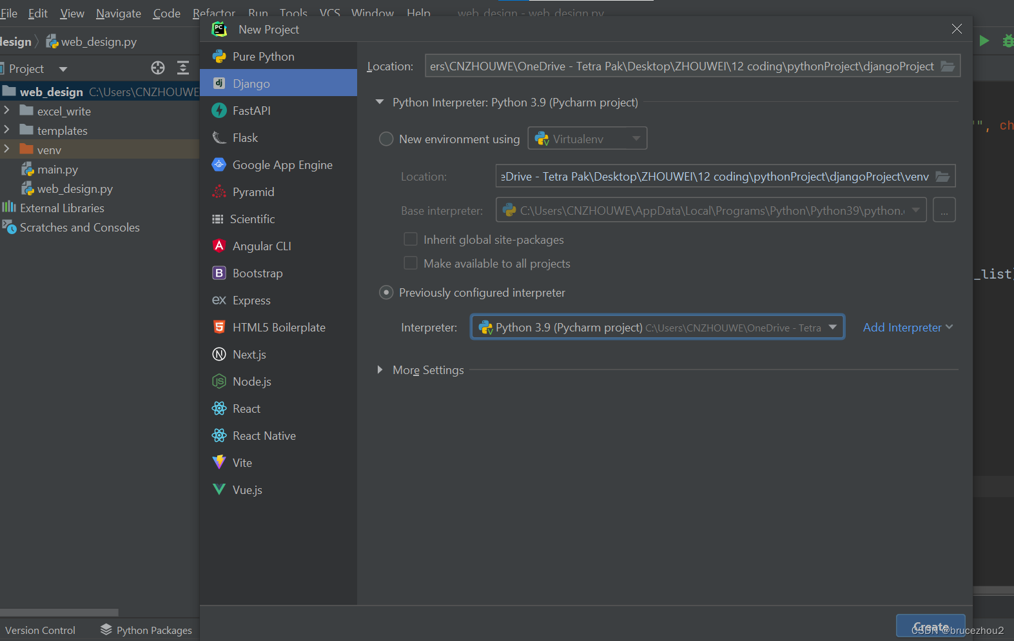Click the Create button

(x=931, y=626)
